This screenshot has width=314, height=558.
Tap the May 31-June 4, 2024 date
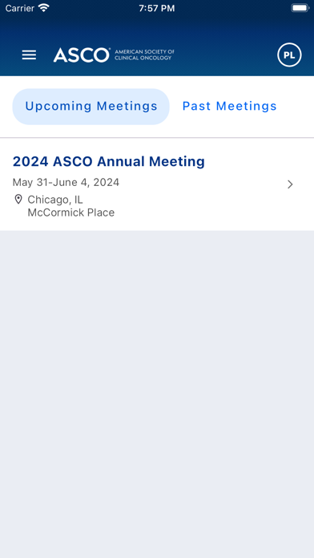coord(66,183)
